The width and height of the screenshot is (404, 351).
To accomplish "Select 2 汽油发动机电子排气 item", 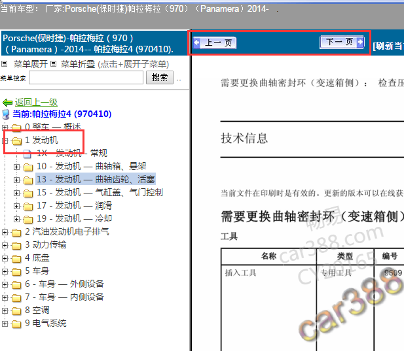I will tap(67, 231).
